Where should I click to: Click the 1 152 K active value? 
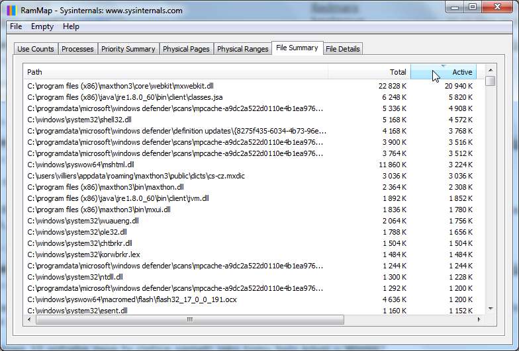[461, 311]
